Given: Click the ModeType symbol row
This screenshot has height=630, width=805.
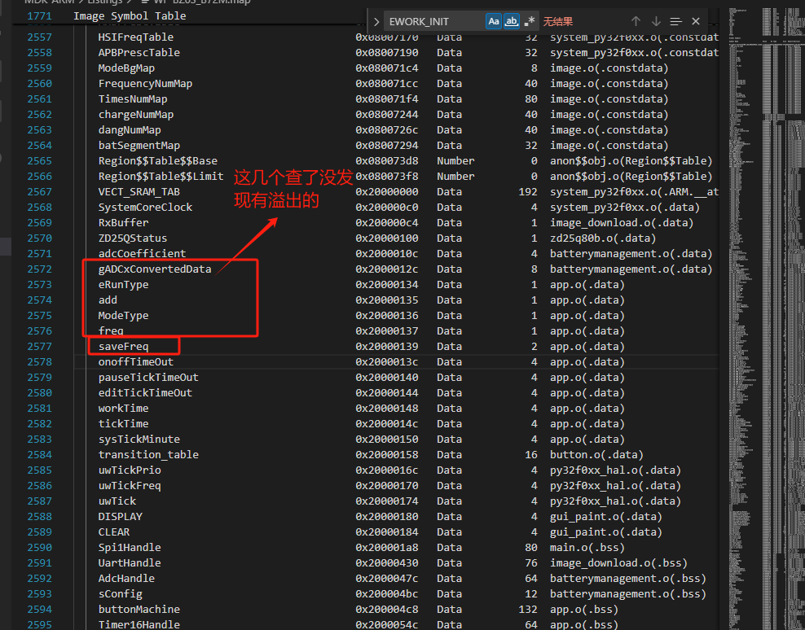Looking at the screenshot, I should point(123,316).
